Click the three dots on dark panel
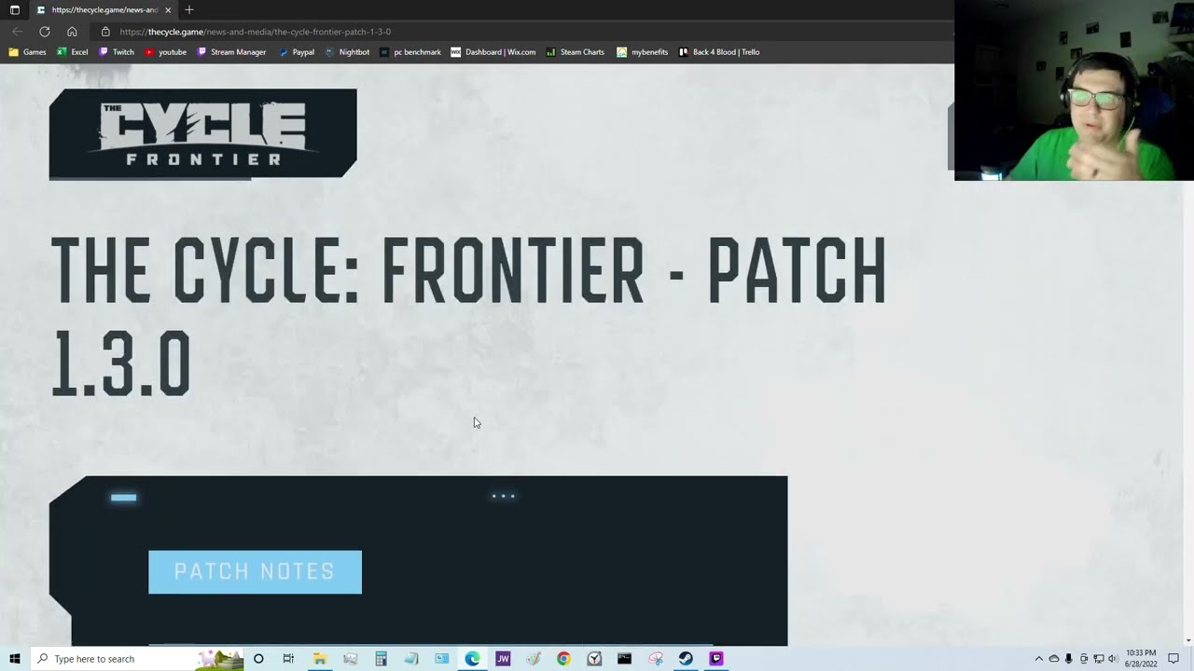Screen dimensions: 1194x671 pos(503,496)
